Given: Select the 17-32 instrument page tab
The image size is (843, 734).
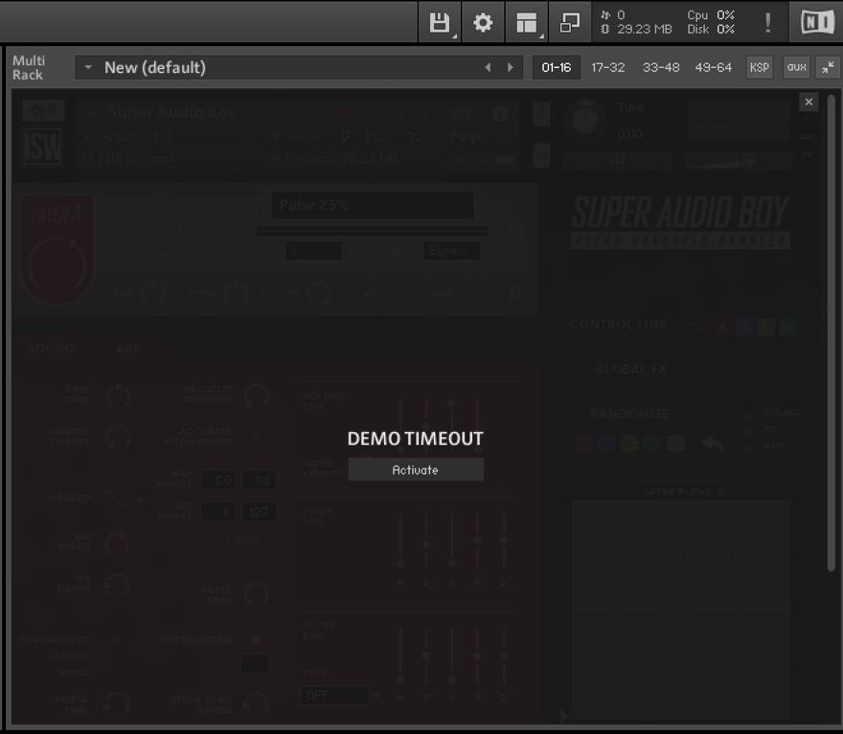Looking at the screenshot, I should pos(607,68).
